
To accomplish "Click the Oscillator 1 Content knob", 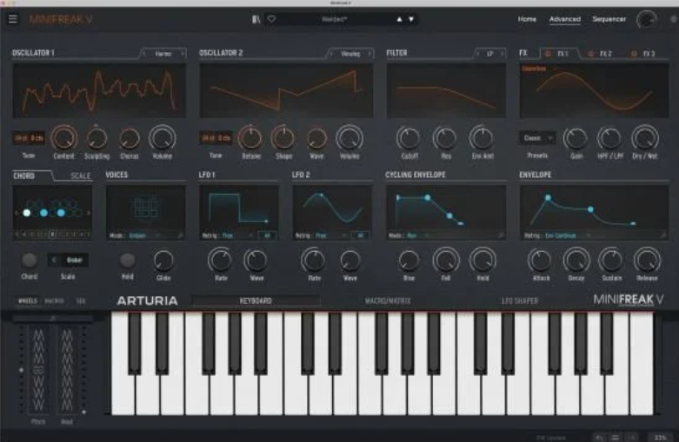I will pos(64,138).
